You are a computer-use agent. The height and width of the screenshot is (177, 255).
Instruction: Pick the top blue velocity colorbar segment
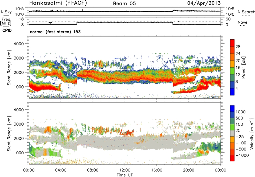click(x=232, y=109)
